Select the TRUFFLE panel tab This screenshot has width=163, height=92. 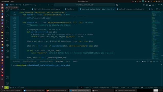[76, 61]
